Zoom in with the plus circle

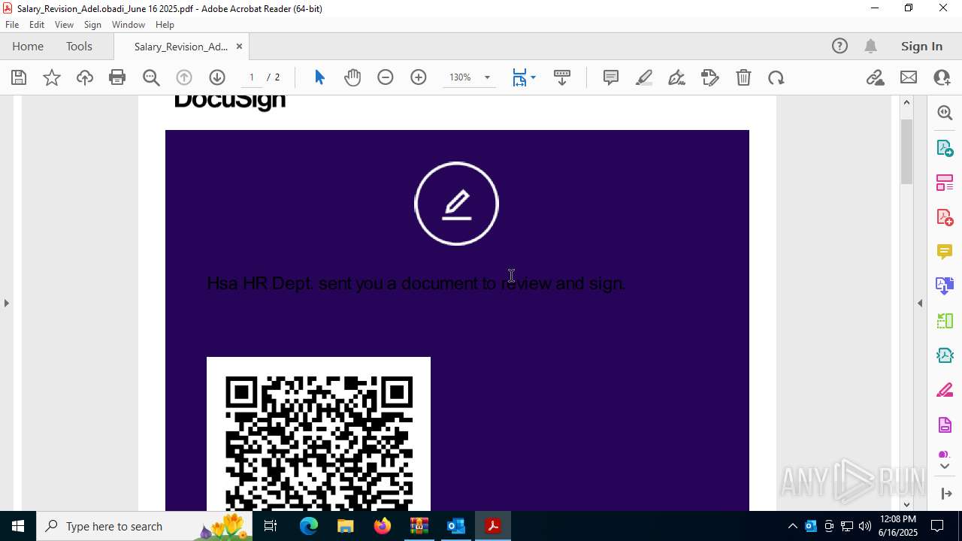pyautogui.click(x=419, y=77)
